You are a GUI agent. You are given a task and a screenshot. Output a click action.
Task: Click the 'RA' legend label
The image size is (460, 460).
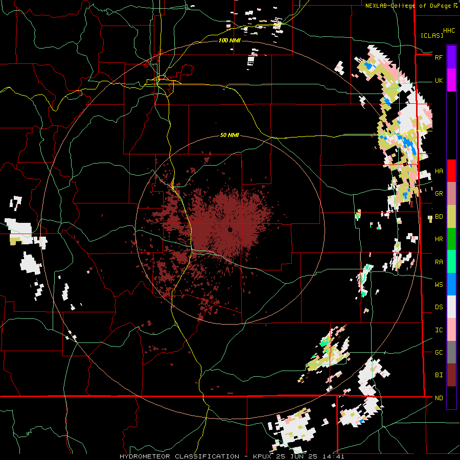439,262
